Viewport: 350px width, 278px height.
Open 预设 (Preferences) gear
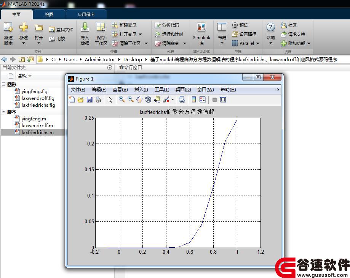(235, 25)
